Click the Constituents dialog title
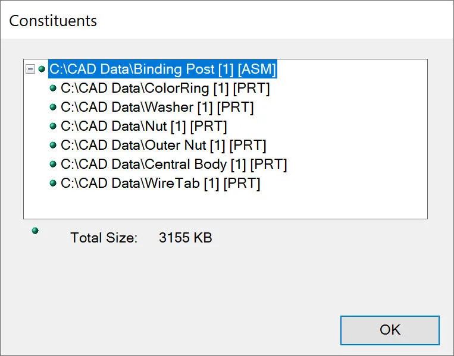The image size is (454, 356). (x=53, y=21)
